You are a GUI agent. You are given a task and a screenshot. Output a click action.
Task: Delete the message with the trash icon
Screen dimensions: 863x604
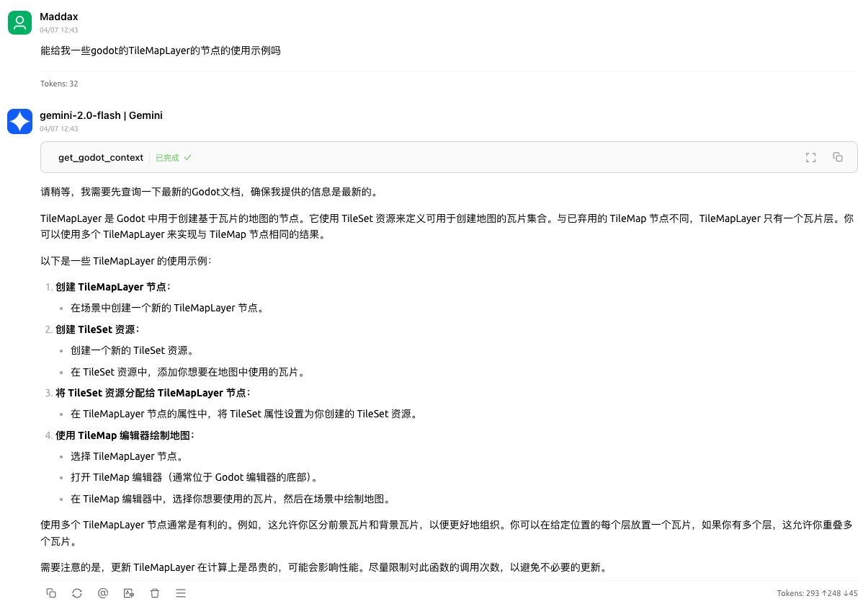(x=155, y=592)
